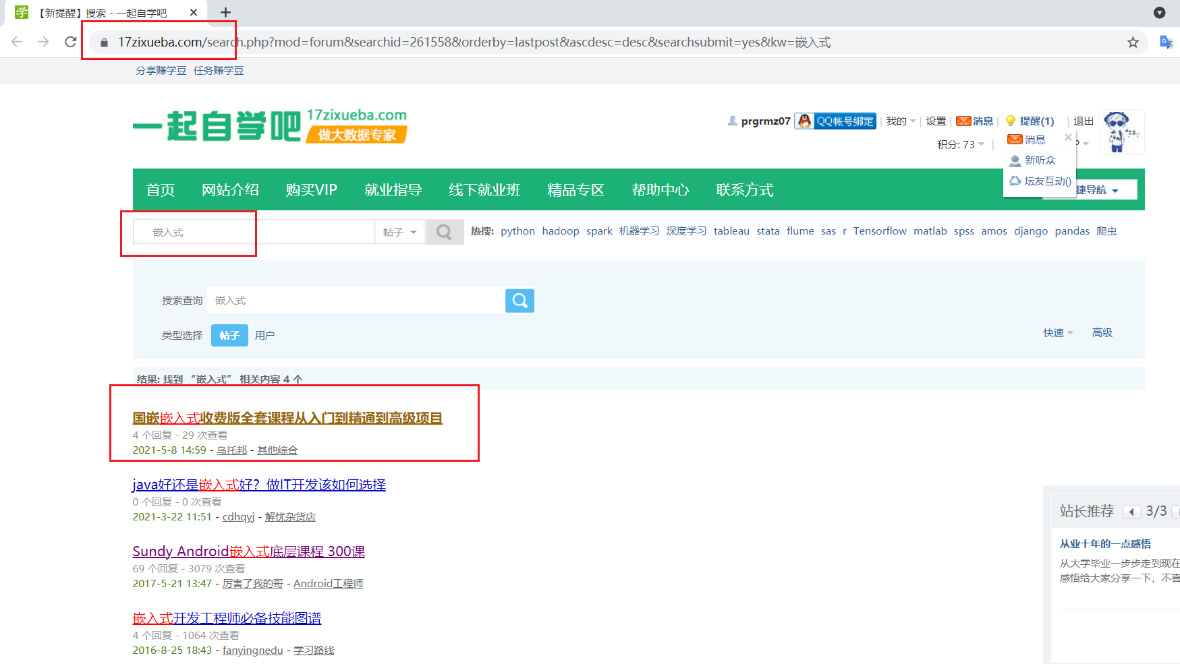This screenshot has width=1180, height=664.
Task: Click author link 乌托邦
Action: [x=231, y=450]
